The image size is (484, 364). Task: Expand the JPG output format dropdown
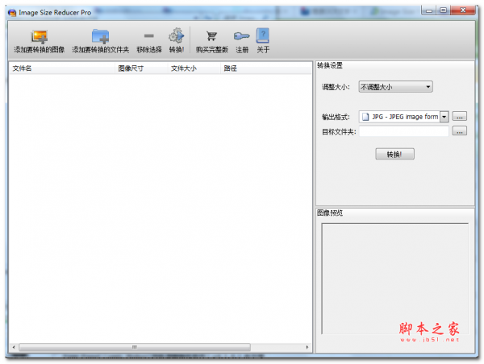[x=444, y=117]
